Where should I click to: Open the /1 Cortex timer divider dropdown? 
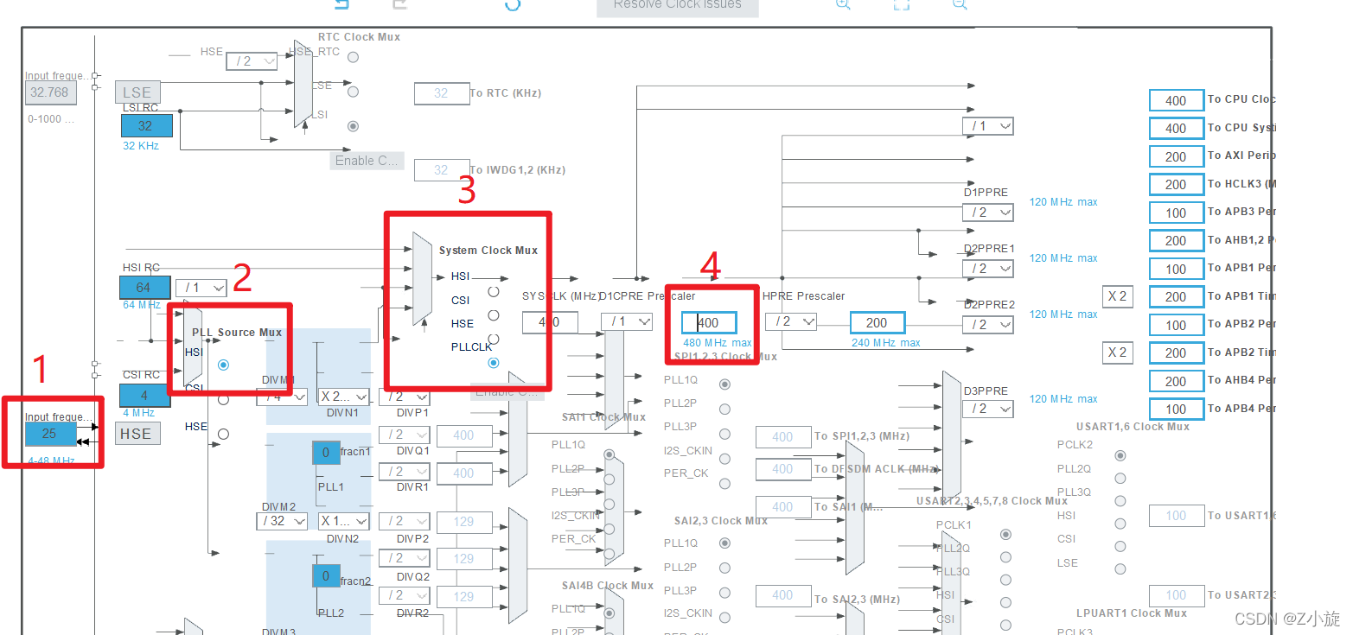988,126
